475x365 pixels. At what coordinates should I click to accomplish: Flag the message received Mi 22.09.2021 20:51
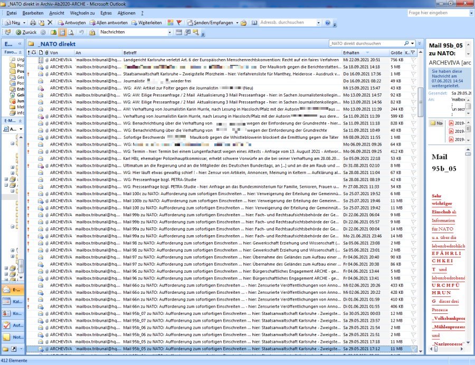tap(413, 60)
